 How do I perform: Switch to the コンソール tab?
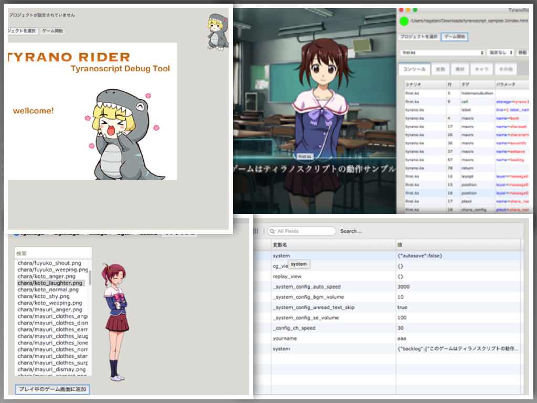point(414,69)
